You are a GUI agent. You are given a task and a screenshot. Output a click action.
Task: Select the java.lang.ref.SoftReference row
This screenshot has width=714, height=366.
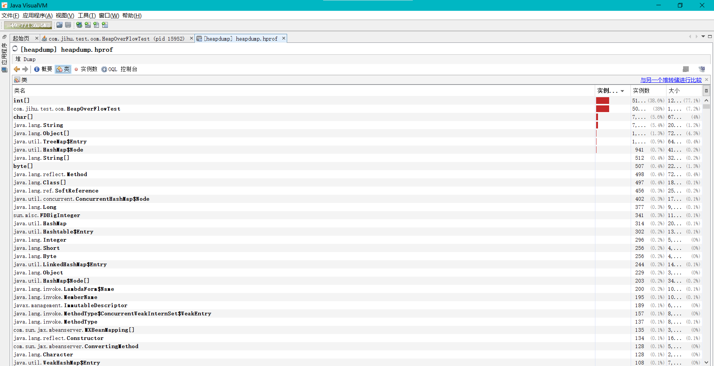tap(357, 191)
